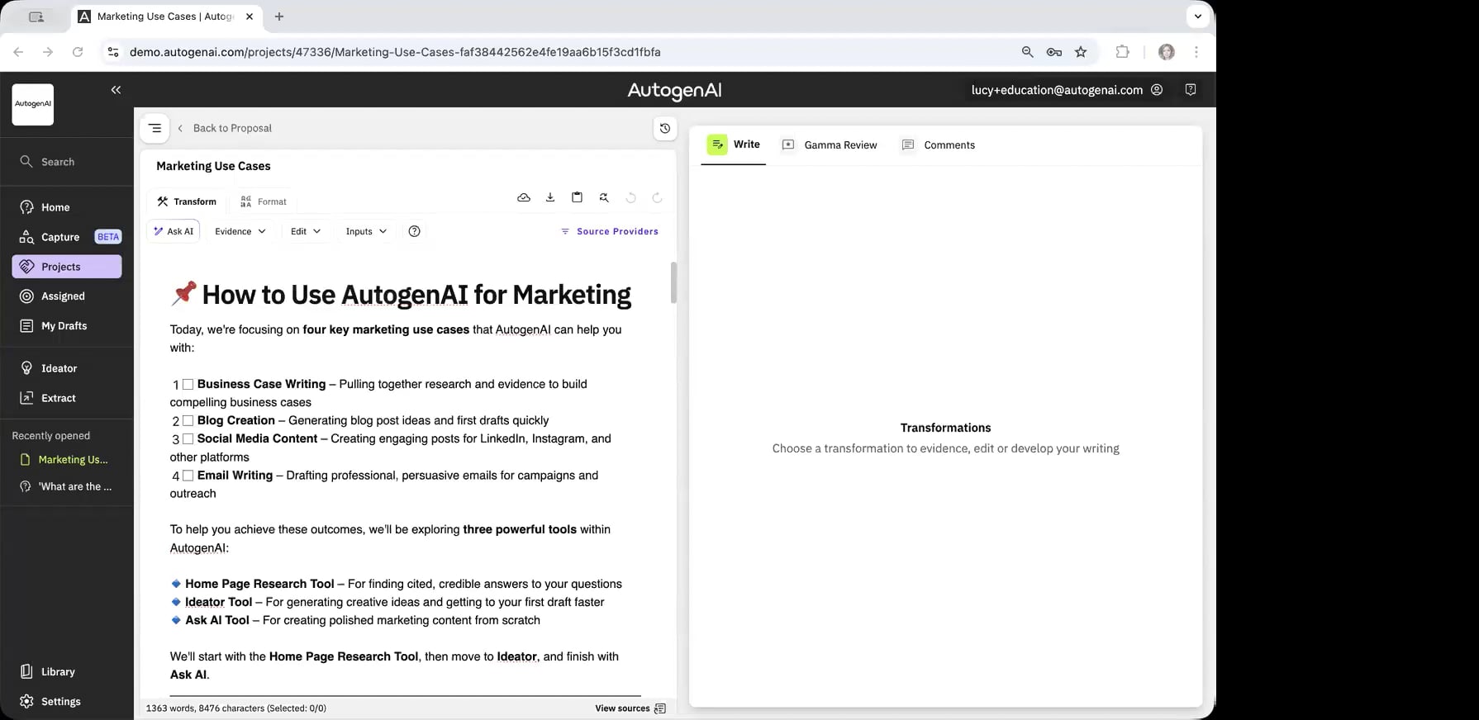Image resolution: width=1479 pixels, height=720 pixels.
Task: Tick the Blog Creation checkbox
Action: pos(188,421)
